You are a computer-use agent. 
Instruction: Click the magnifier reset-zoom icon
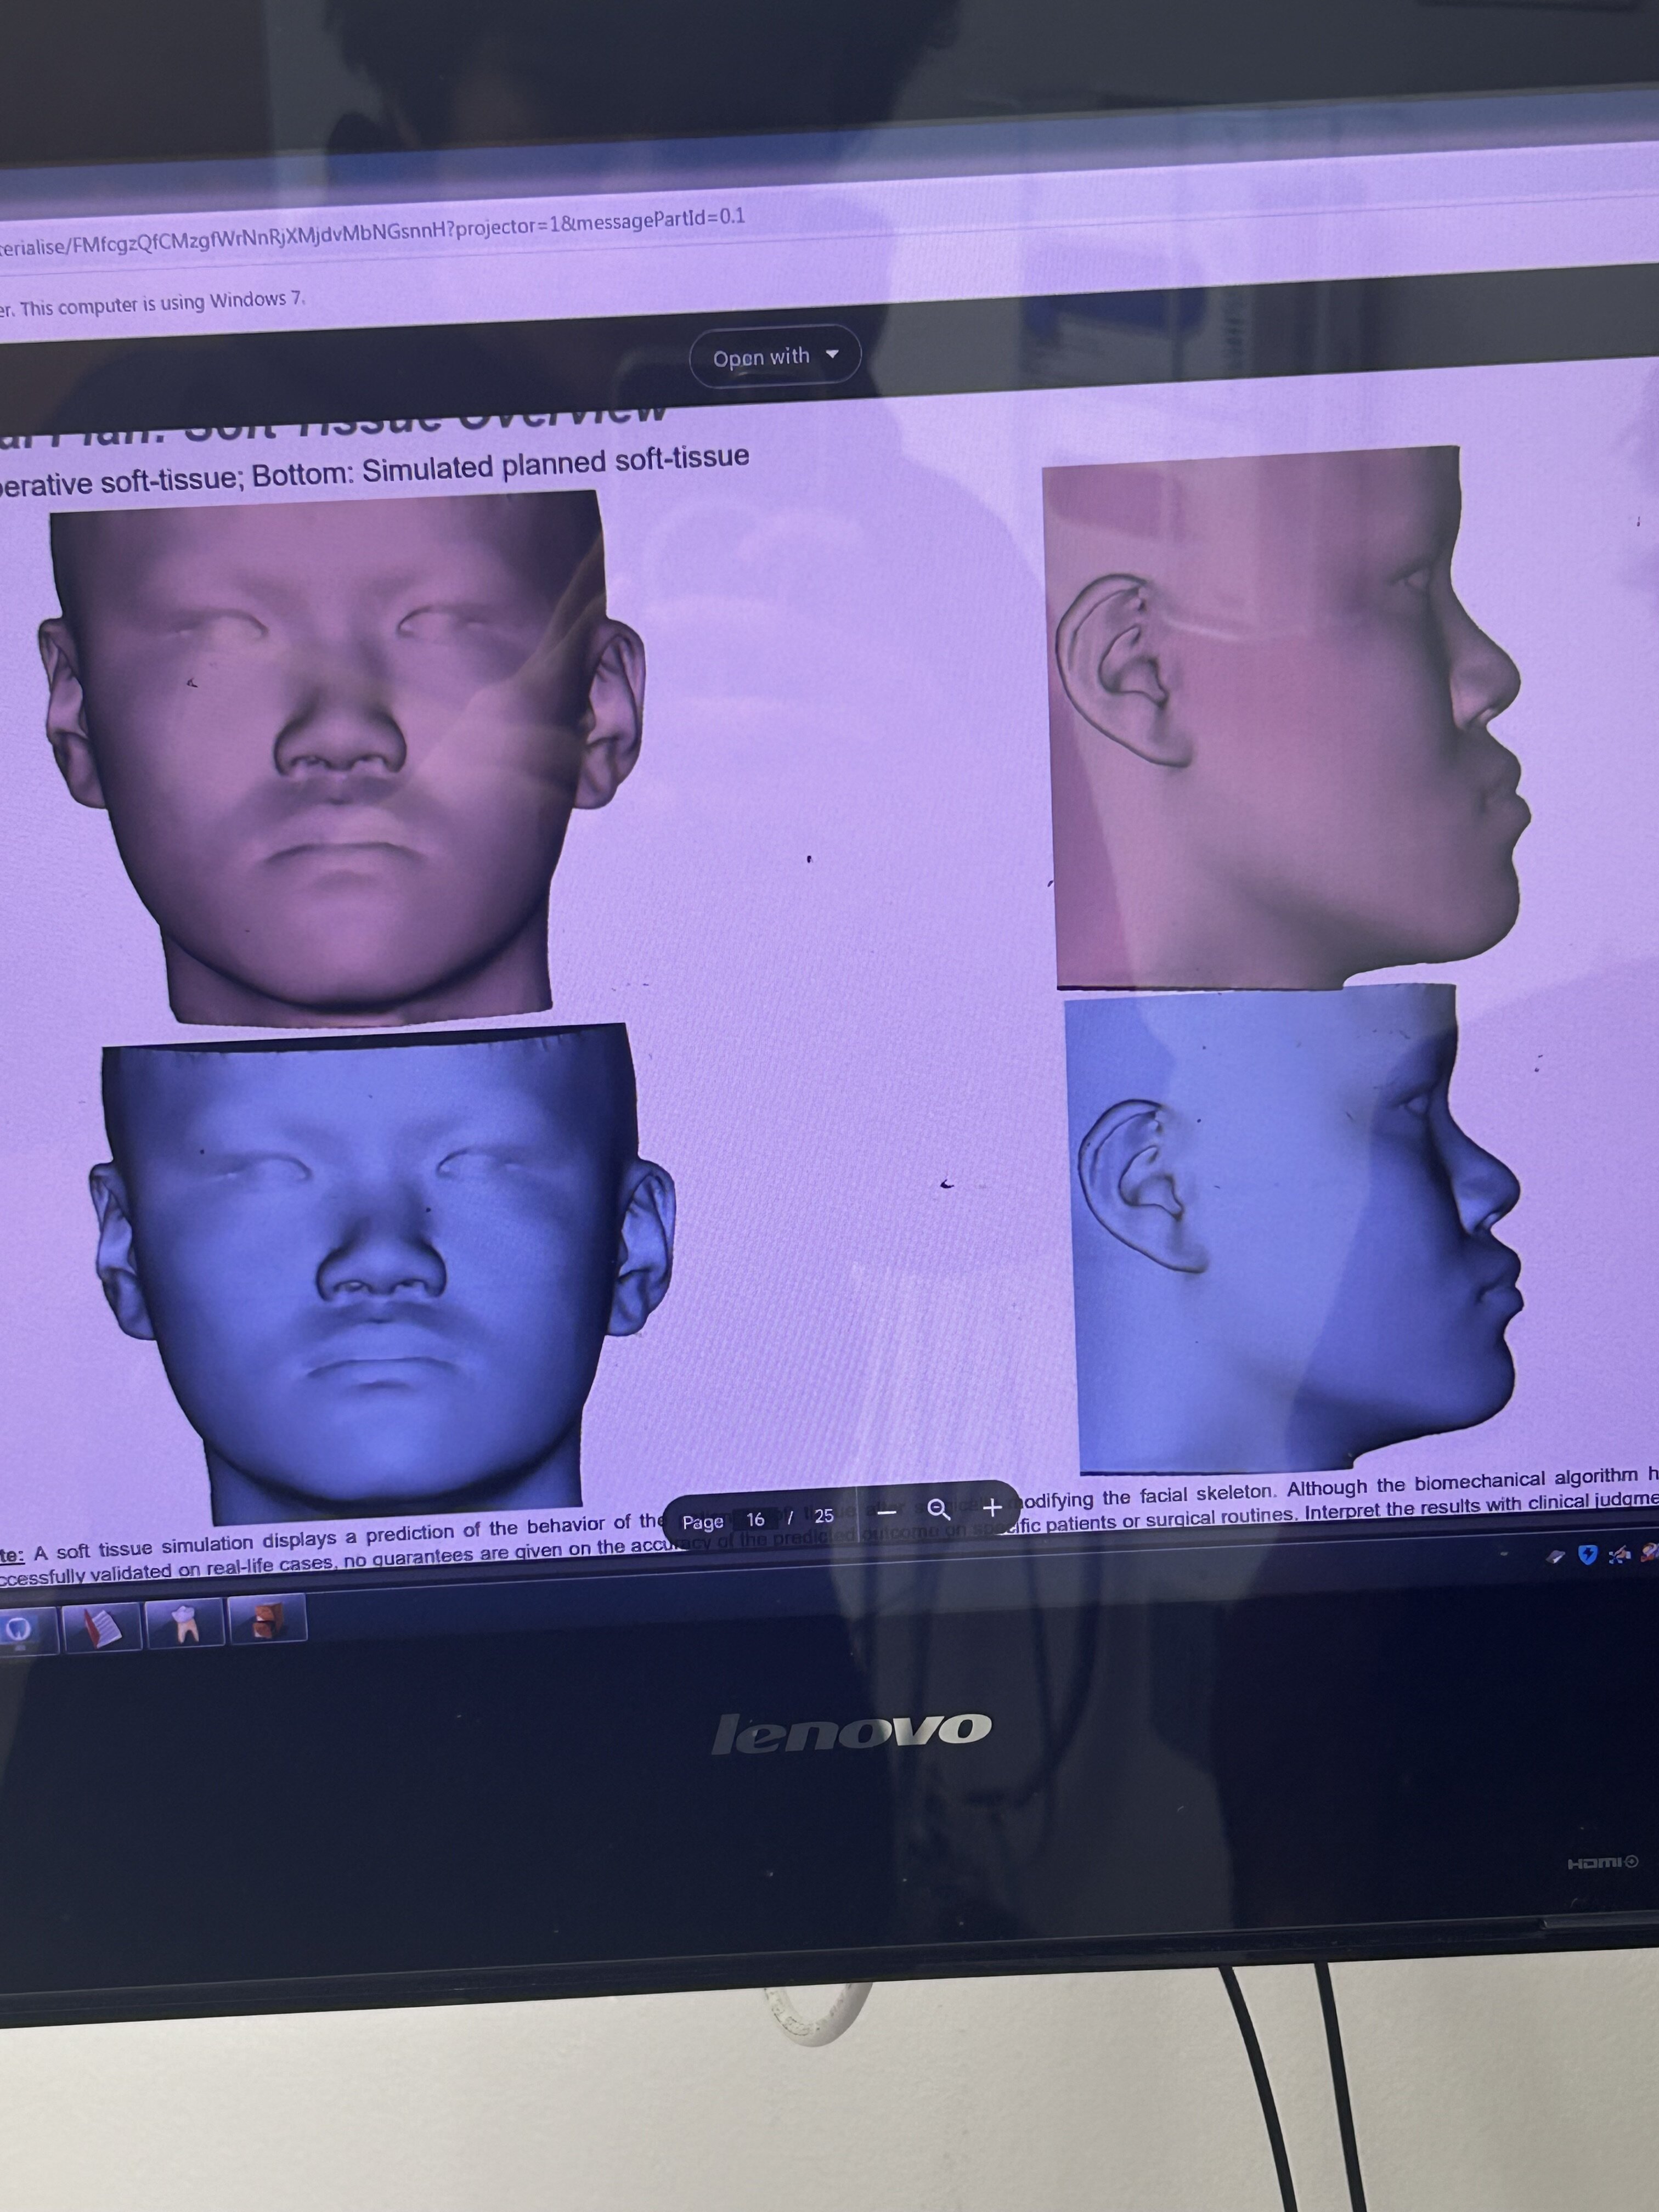[938, 1509]
